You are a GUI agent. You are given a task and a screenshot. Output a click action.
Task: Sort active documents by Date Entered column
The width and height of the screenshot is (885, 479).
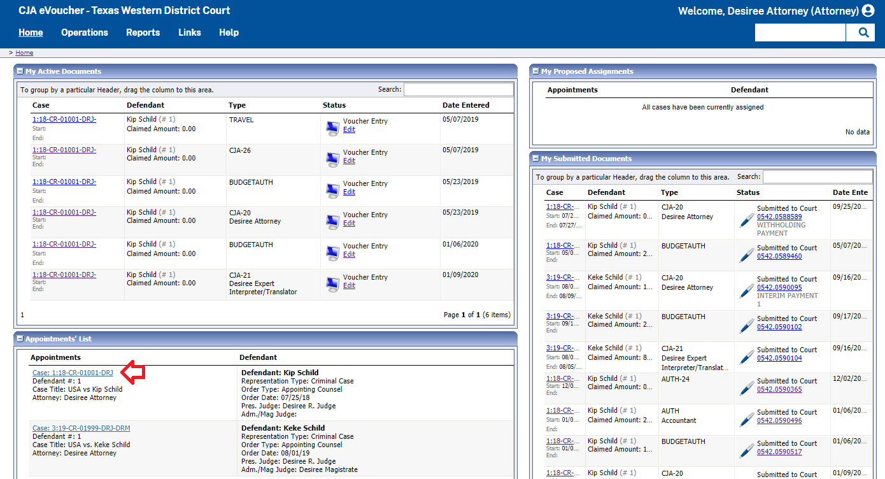click(x=465, y=105)
